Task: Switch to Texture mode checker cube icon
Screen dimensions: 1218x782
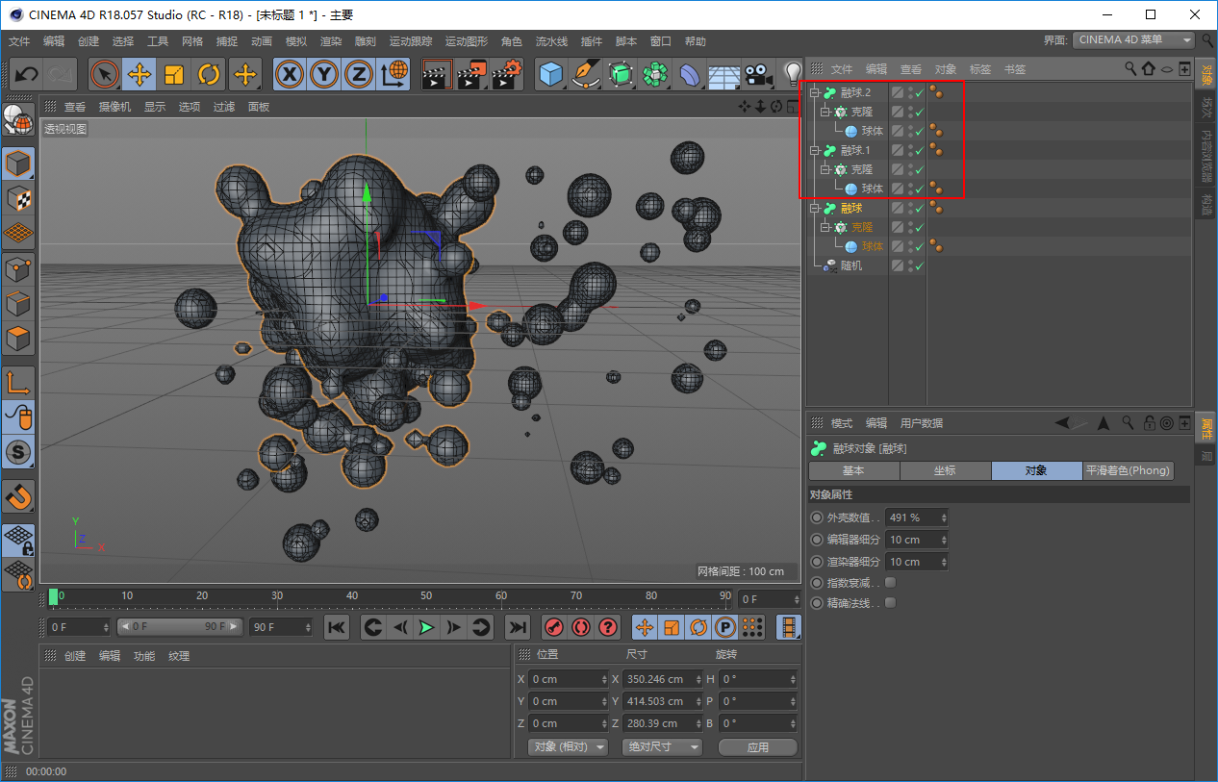Action: tap(18, 198)
